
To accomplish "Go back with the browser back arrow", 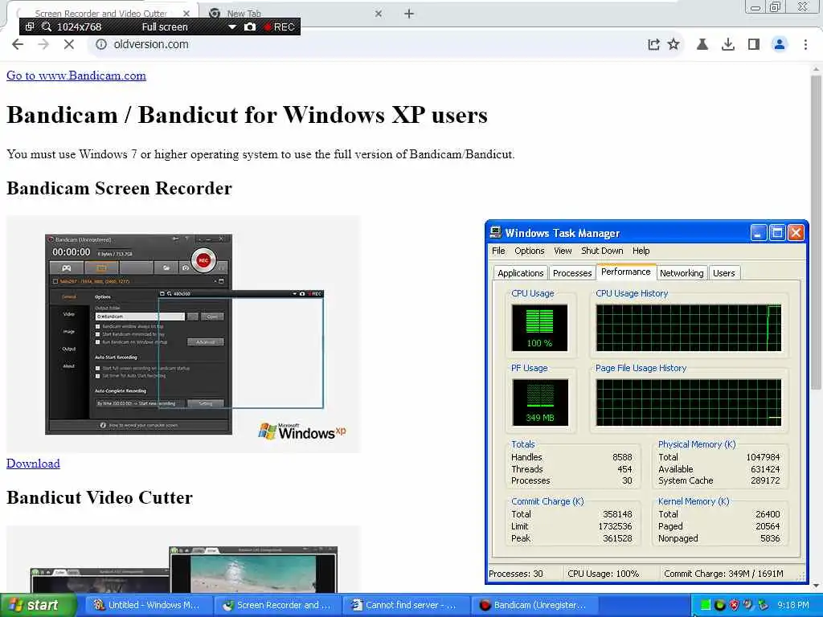I will coord(18,45).
